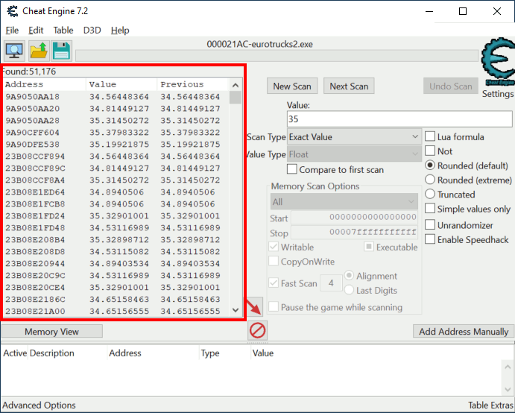Viewport: 515px width, 413px height.
Task: Click the Value input field
Action: 399,119
